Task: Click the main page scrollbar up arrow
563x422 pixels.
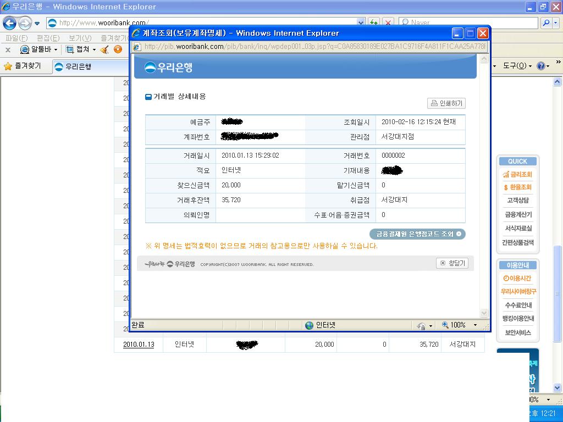Action: tap(557, 82)
